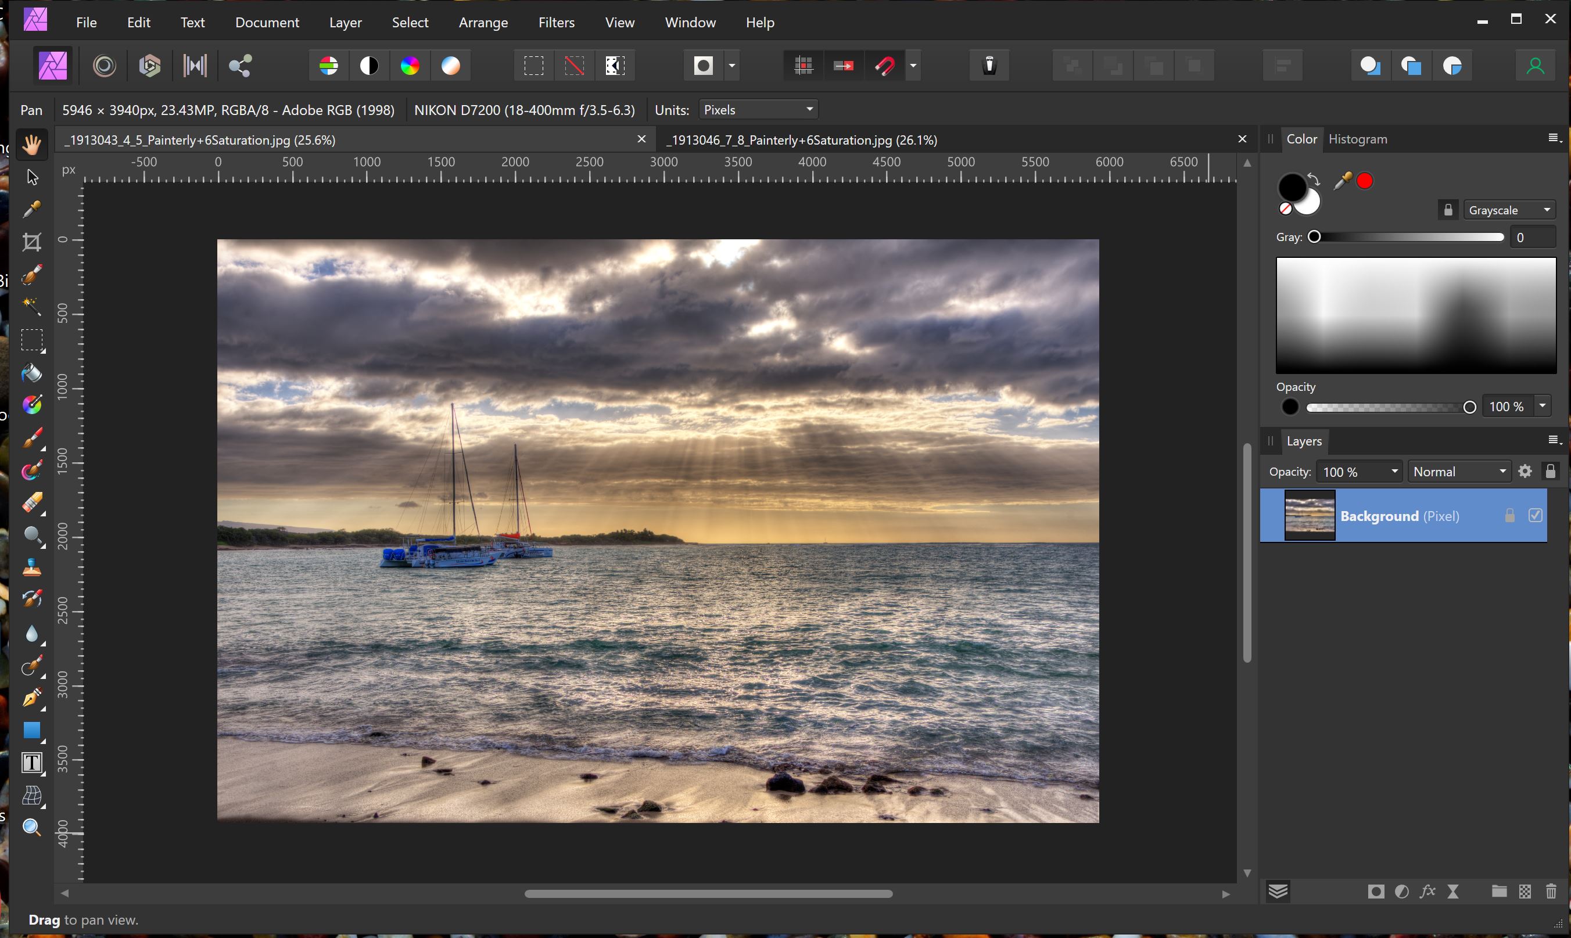Click the Gray slider track

(x=1409, y=237)
